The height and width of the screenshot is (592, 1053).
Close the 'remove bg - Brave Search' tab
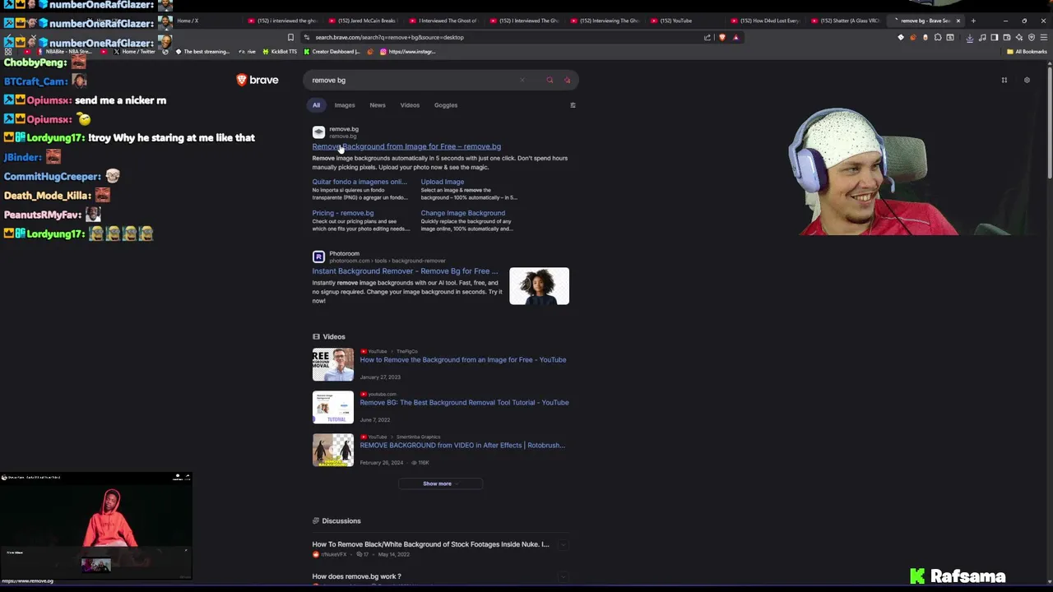point(958,21)
